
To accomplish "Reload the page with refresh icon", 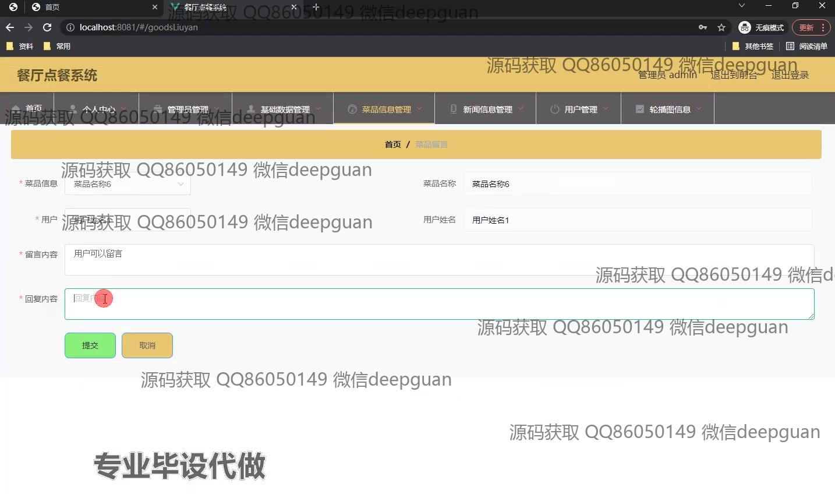I will 47,27.
